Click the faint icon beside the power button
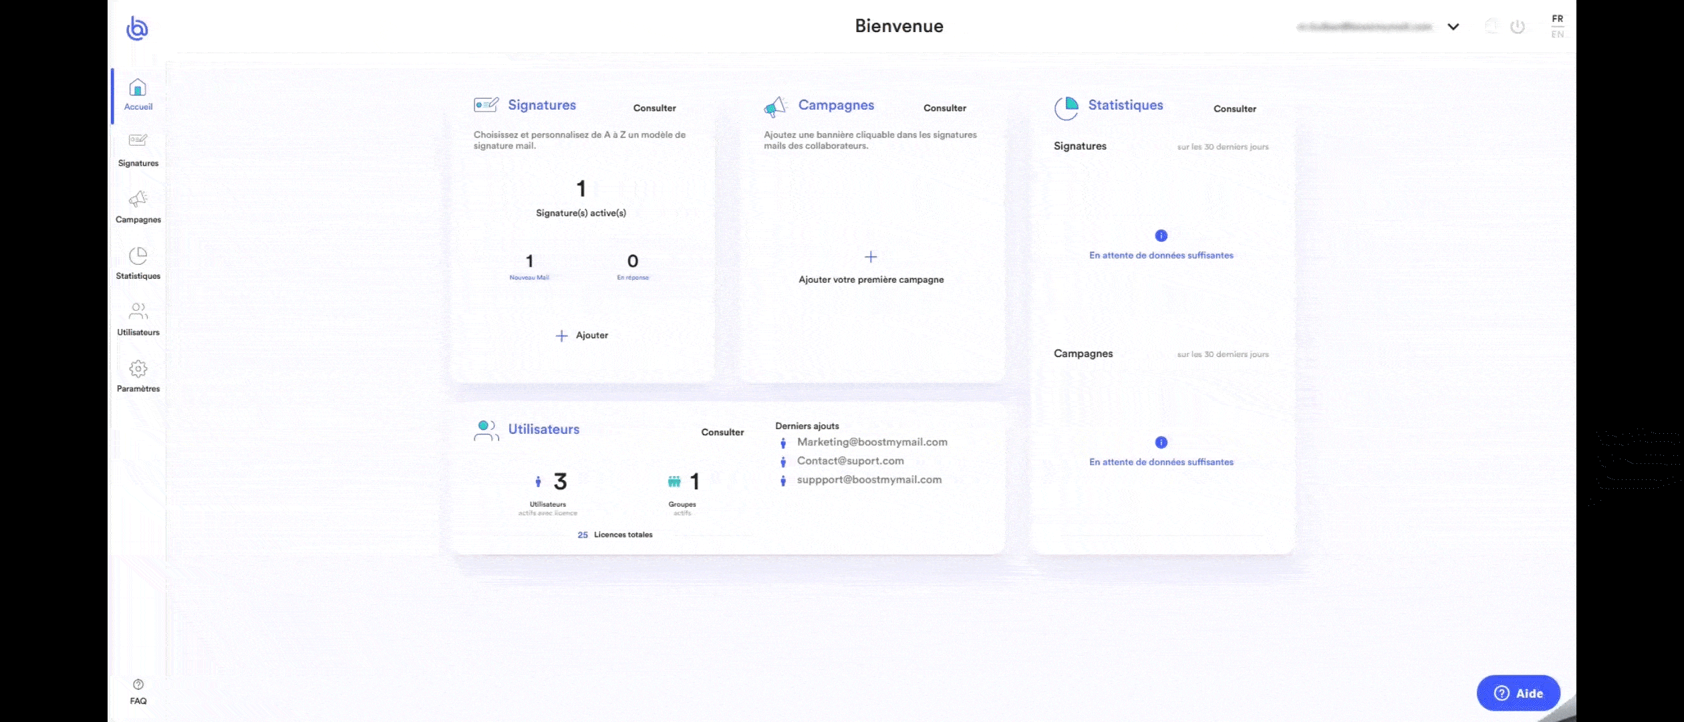 point(1492,27)
